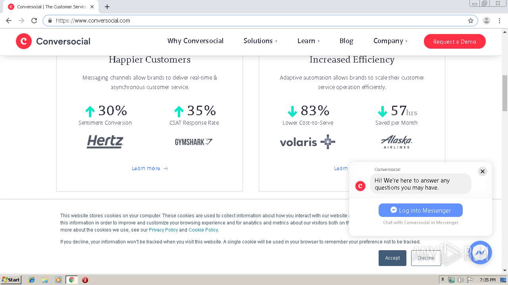Open the Chrome profile avatar icon

coord(487,21)
